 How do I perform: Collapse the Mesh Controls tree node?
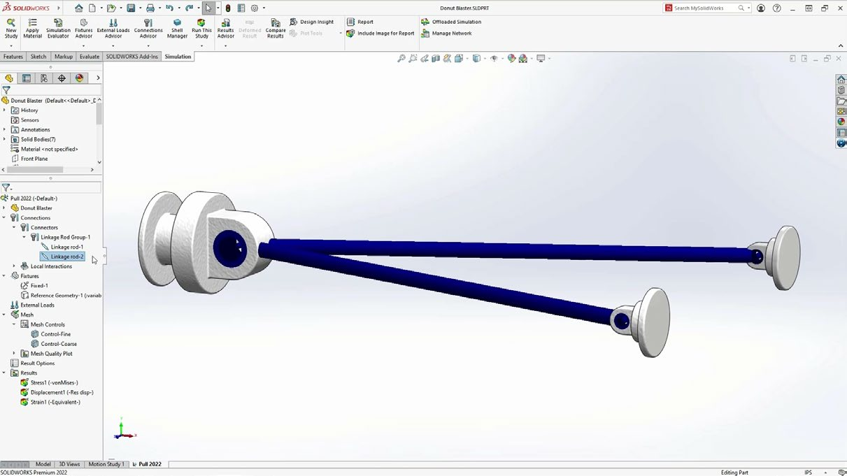(x=14, y=324)
